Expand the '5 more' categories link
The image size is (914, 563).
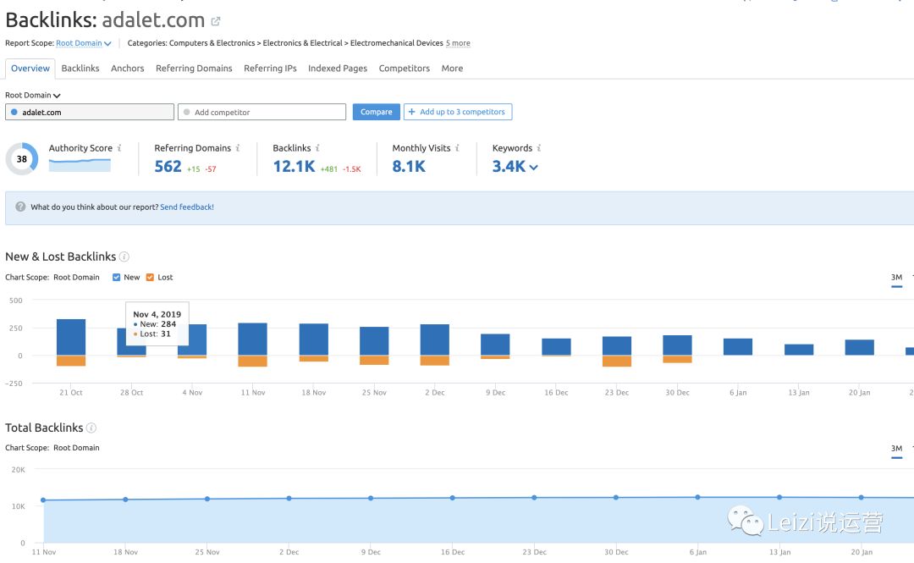(458, 43)
